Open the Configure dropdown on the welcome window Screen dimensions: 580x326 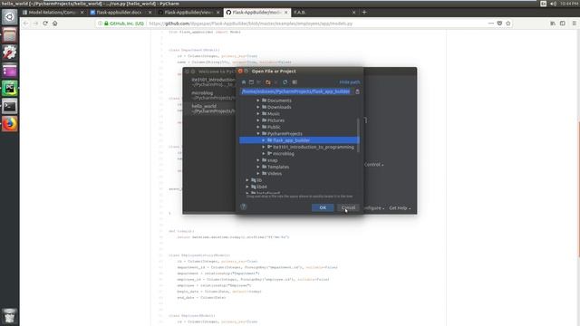click(373, 208)
